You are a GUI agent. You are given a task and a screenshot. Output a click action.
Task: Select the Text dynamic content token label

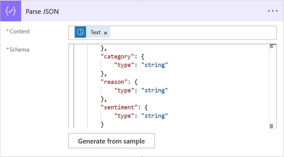(96, 32)
